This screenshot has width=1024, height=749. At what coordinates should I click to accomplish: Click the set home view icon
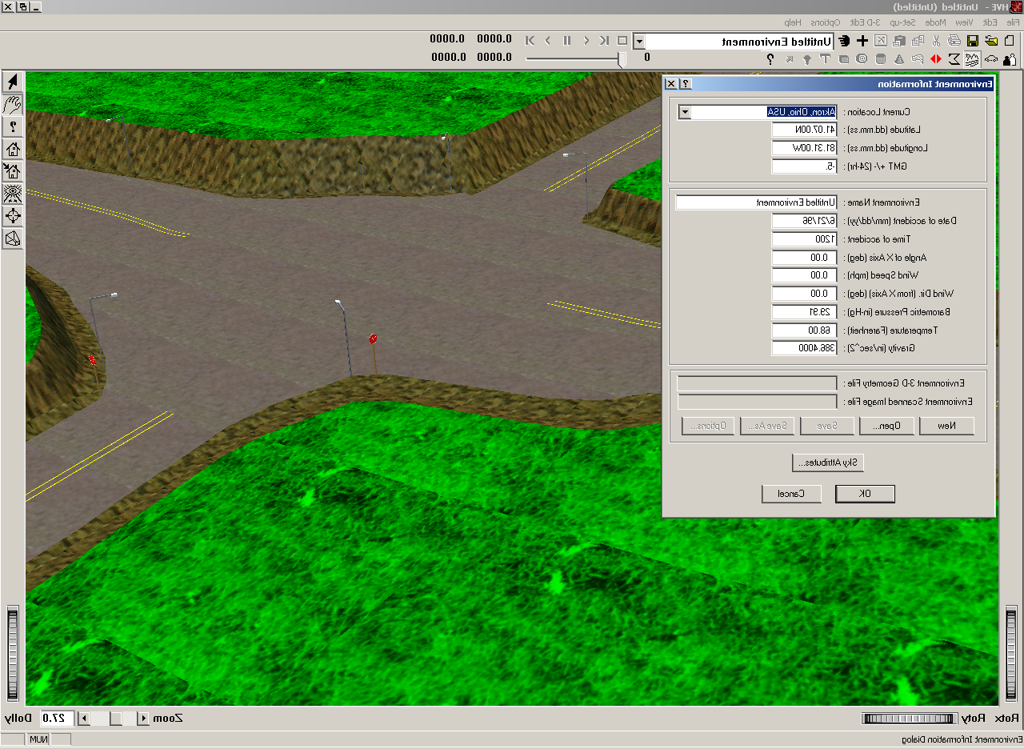[x=13, y=171]
